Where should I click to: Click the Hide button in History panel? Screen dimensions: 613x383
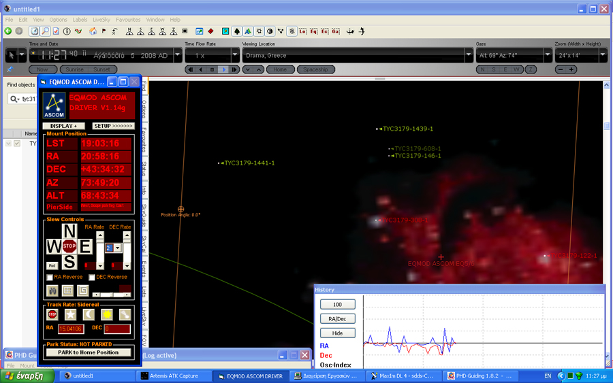(337, 333)
